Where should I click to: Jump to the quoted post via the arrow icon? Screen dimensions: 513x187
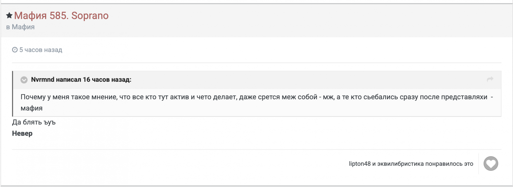pyautogui.click(x=490, y=79)
